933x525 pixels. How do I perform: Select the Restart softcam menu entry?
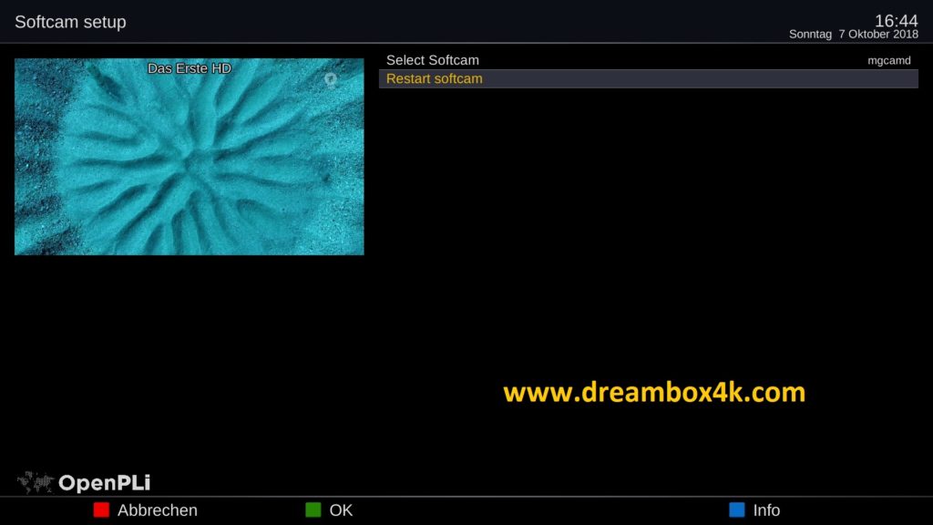[x=648, y=78]
